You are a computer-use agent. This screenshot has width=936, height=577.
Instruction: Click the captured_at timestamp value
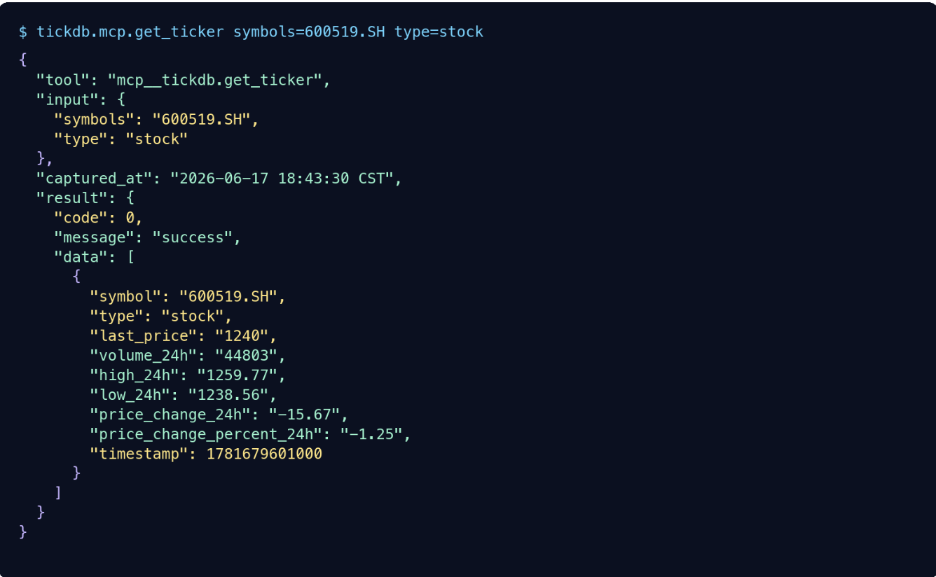pos(282,179)
